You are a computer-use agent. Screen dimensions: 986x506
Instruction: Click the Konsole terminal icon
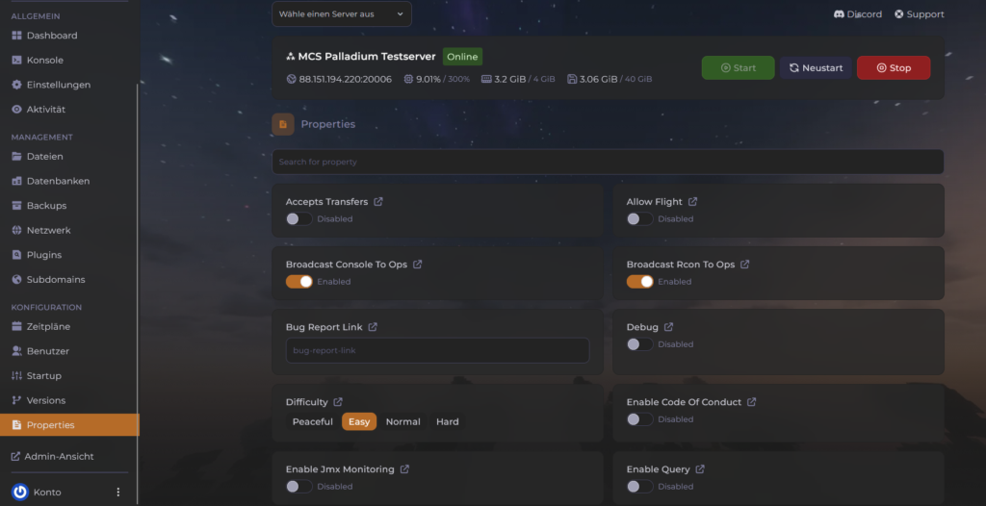click(17, 61)
